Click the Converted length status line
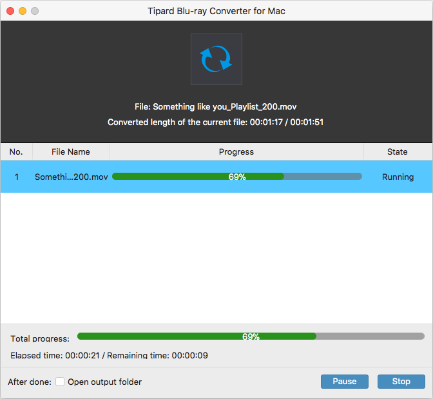The height and width of the screenshot is (399, 433). [x=216, y=122]
